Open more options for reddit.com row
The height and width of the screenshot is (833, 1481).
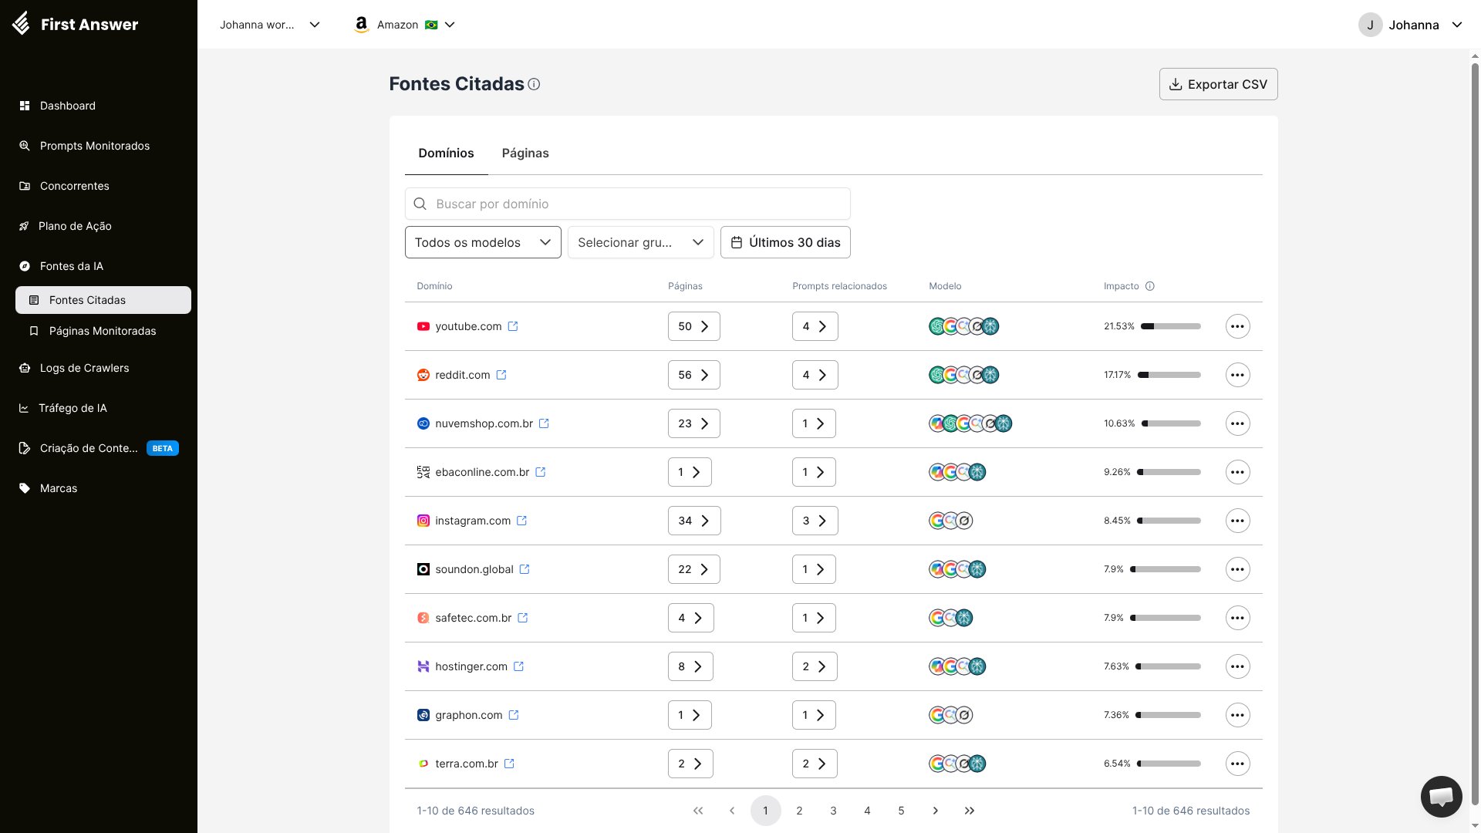point(1237,375)
